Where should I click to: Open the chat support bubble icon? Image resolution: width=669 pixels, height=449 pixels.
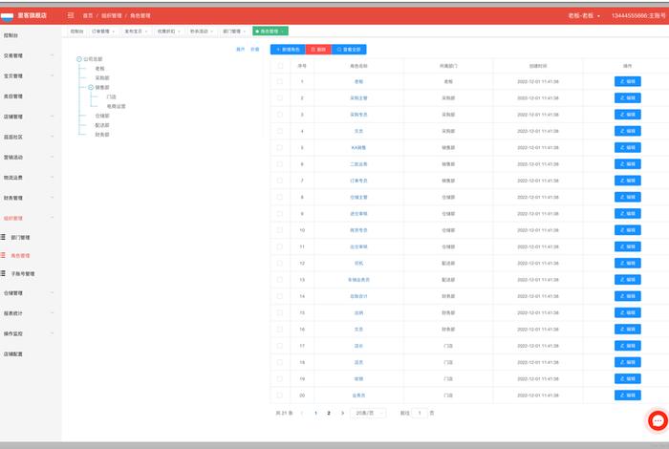[x=658, y=421]
